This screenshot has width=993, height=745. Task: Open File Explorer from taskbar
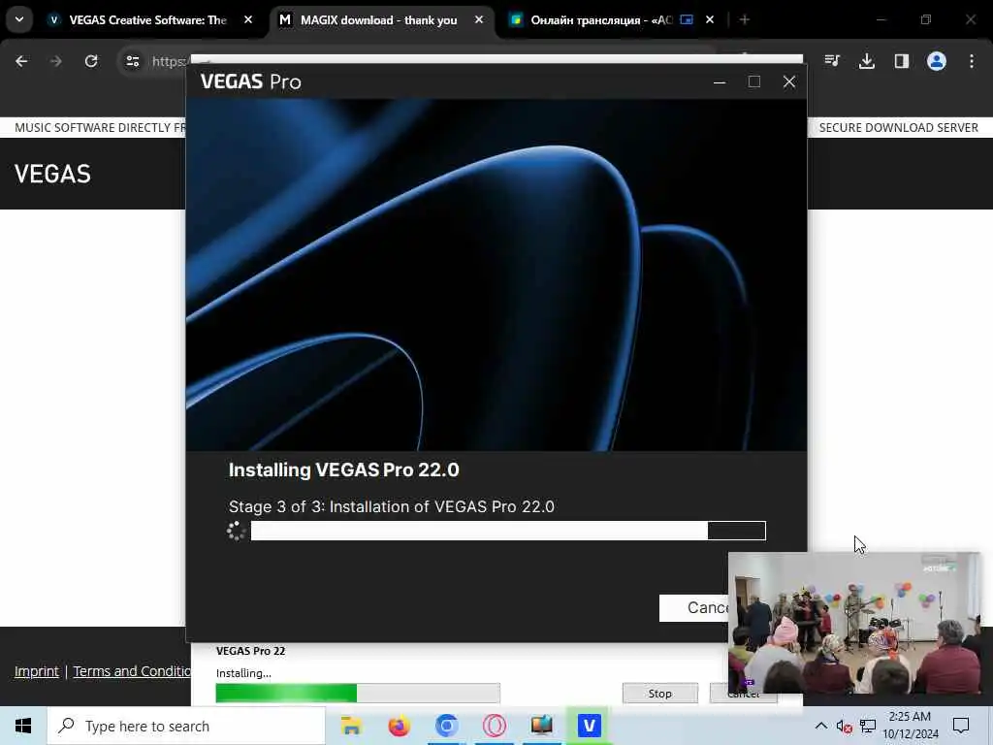coord(351,726)
